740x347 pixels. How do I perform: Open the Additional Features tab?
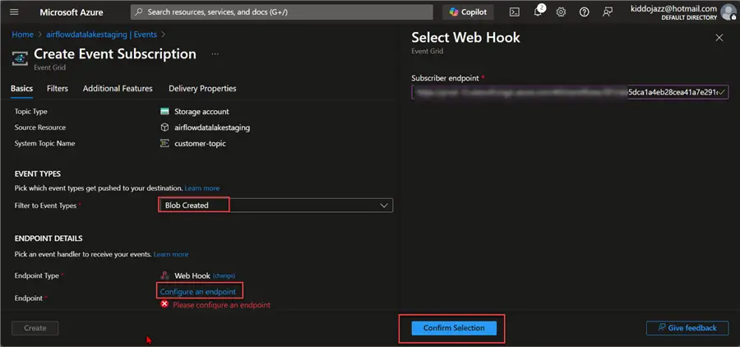coord(118,89)
